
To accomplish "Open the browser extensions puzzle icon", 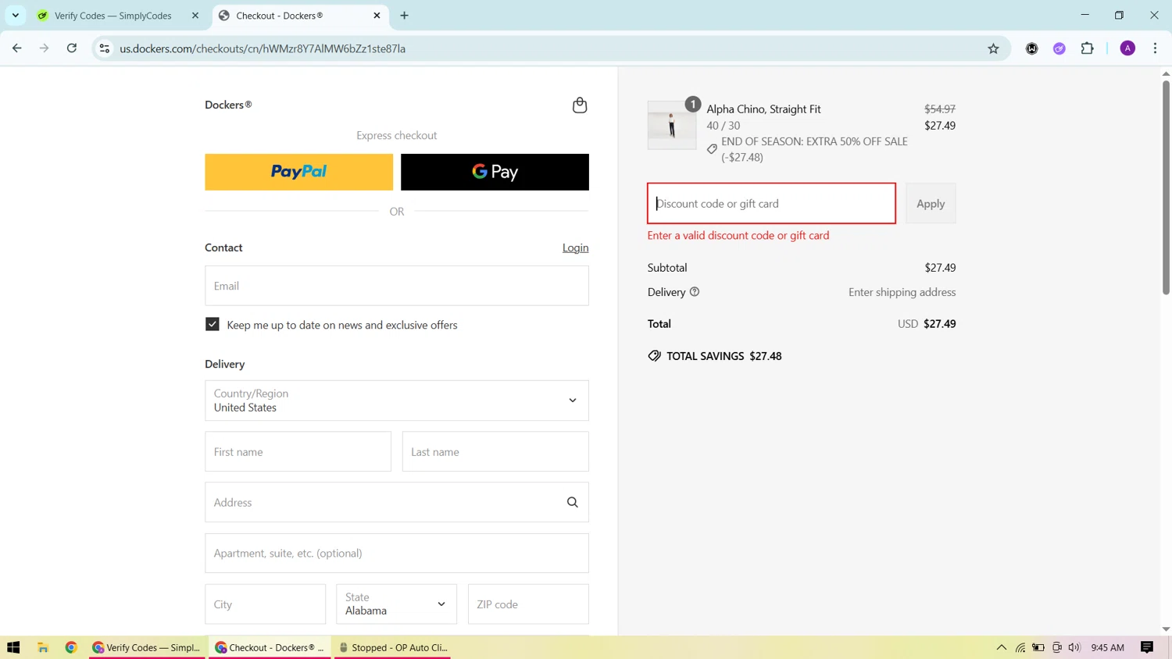I will 1087,48.
